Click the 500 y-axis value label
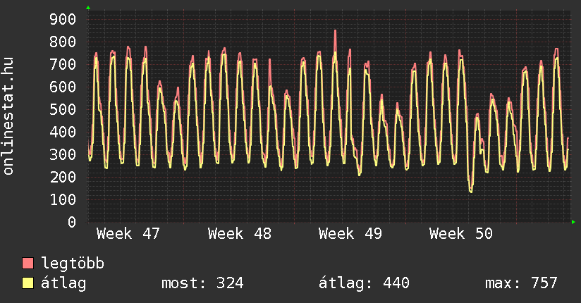This screenshot has height=303, width=581. (x=62, y=109)
